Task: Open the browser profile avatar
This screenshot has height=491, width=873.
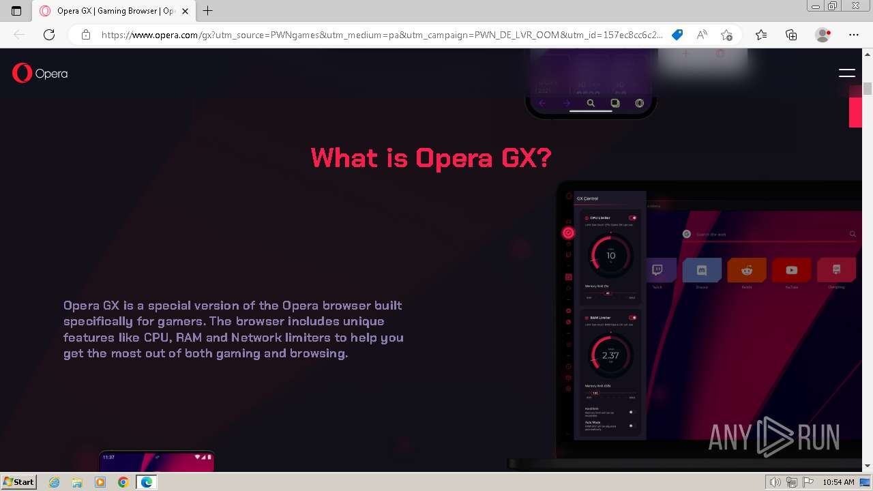Action: click(823, 35)
